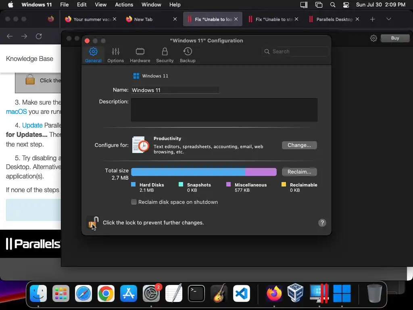Enable Reclaim disk space on shutdown
This screenshot has height=310, width=413.
[134, 202]
